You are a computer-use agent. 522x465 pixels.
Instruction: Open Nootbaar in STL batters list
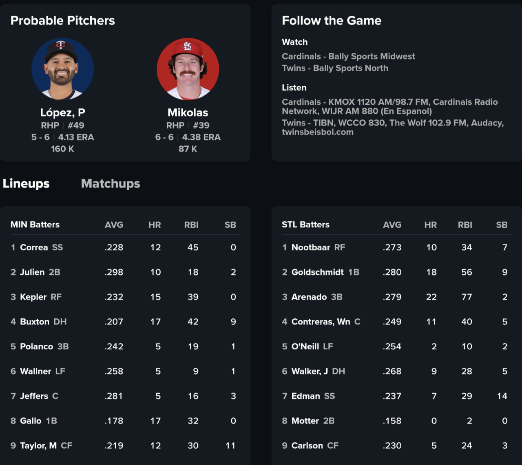(311, 247)
